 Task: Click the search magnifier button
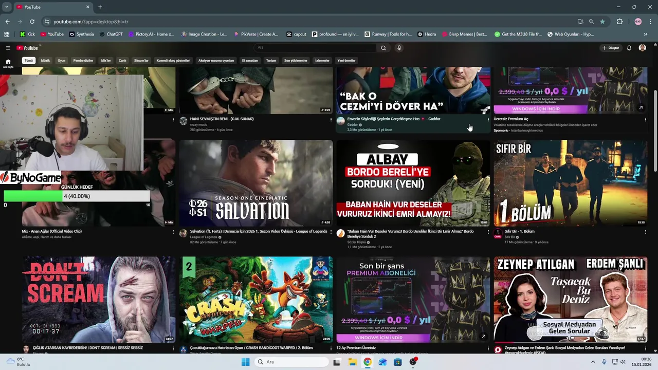(383, 48)
